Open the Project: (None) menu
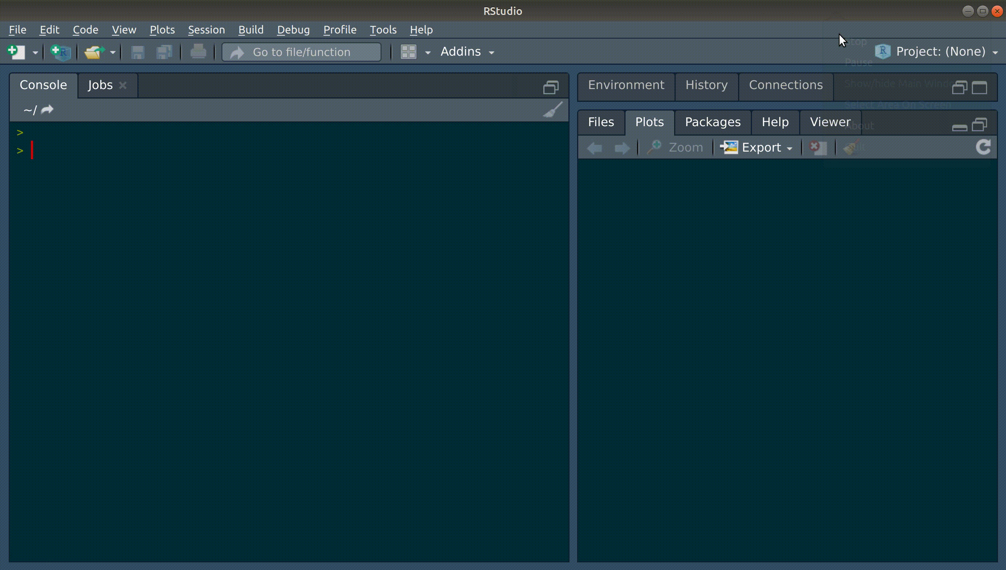Image resolution: width=1006 pixels, height=570 pixels. coord(936,52)
